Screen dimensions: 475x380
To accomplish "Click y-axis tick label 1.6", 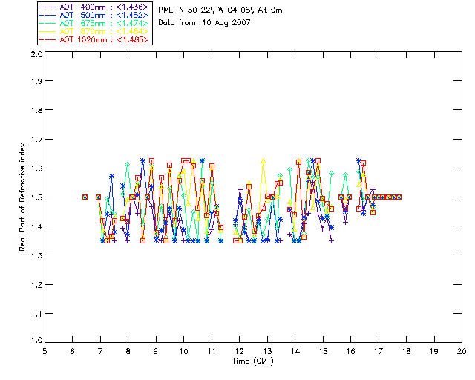I will [36, 168].
